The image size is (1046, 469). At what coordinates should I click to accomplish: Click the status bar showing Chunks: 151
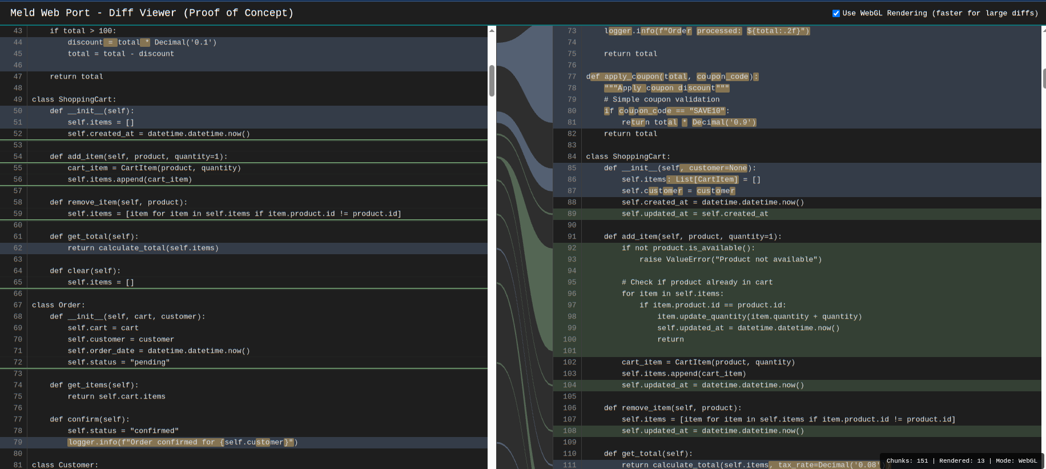tap(961, 461)
